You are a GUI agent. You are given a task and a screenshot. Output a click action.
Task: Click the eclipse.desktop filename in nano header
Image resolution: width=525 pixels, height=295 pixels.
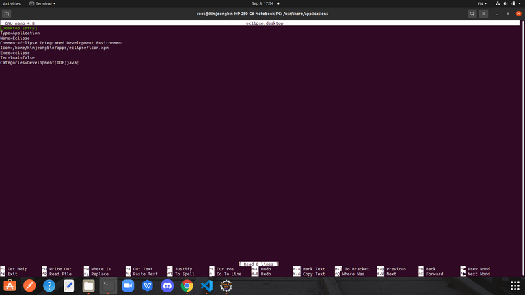click(x=265, y=23)
